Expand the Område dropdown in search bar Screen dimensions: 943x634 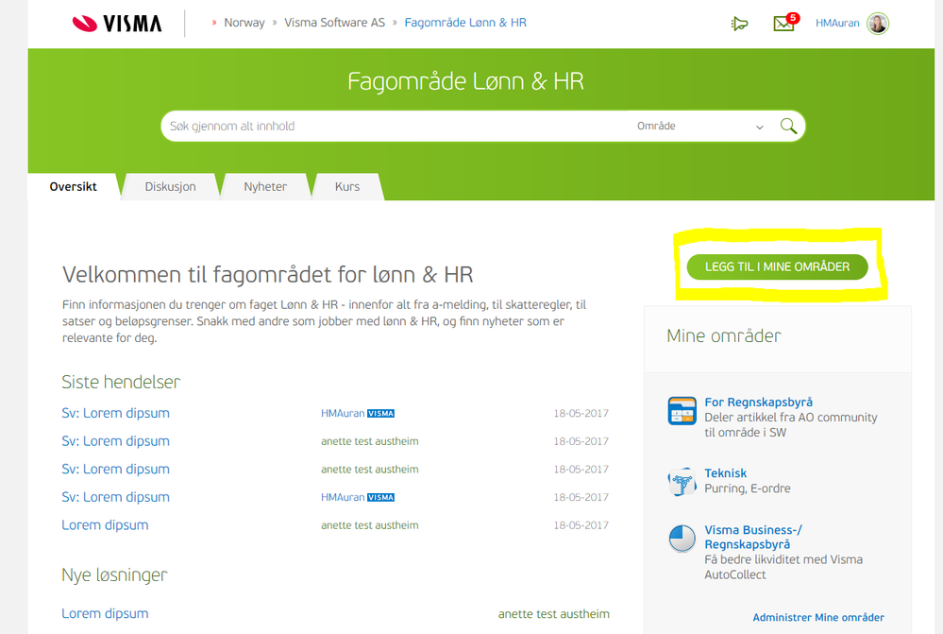click(x=700, y=126)
